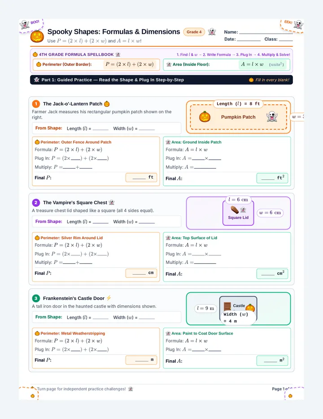Click the Page 1 footer text
This screenshot has width=323, height=419.
280,389
